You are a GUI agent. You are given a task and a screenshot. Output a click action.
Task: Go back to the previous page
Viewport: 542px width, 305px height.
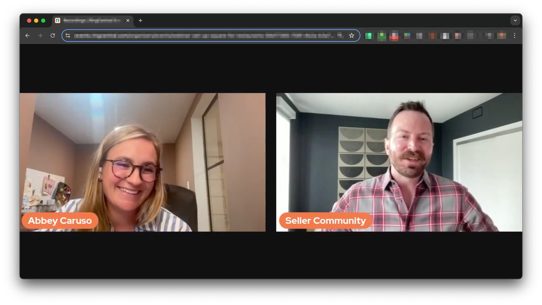coord(28,36)
